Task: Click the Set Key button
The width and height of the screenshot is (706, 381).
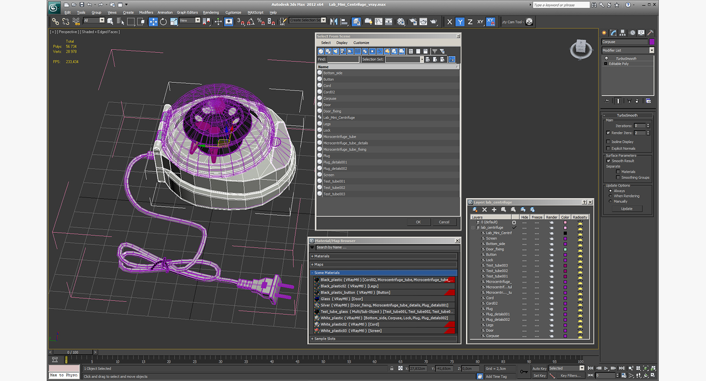Action: point(540,376)
